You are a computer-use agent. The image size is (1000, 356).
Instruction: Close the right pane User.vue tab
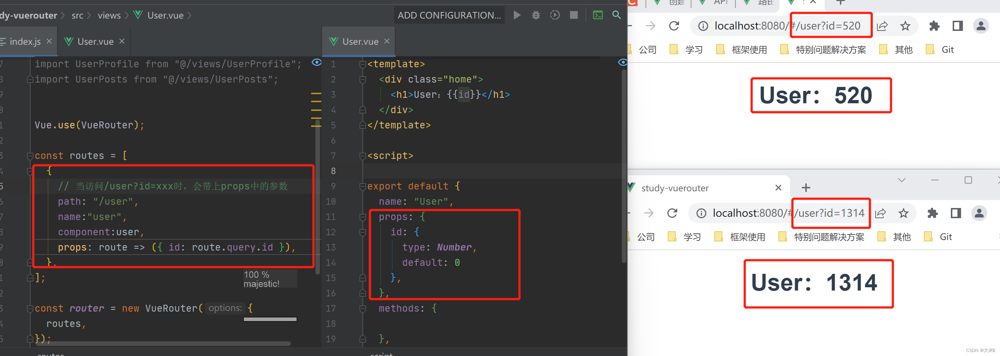[x=387, y=41]
